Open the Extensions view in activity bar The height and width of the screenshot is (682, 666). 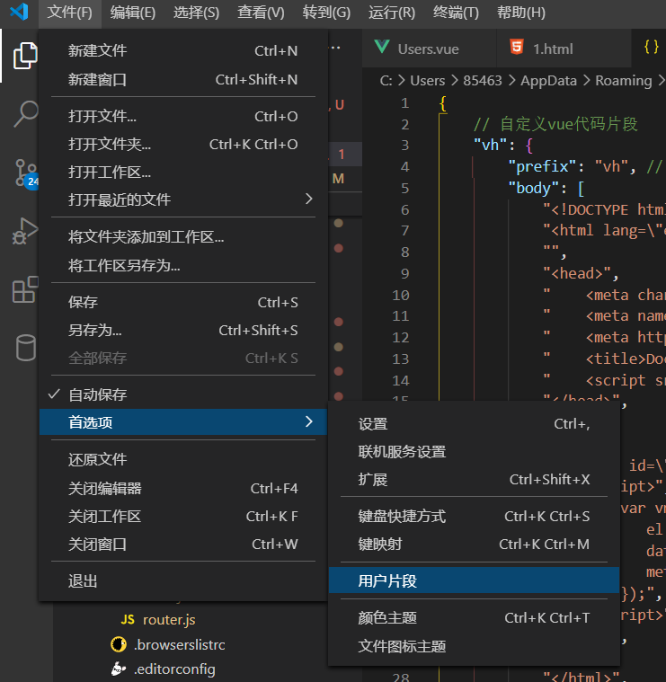click(x=25, y=289)
